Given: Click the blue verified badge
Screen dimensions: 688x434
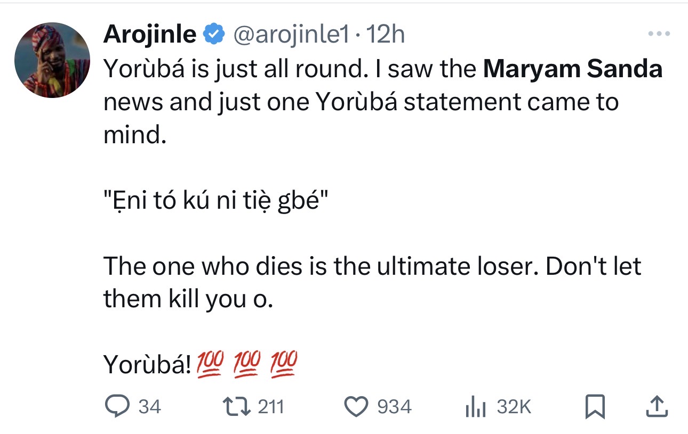Looking at the screenshot, I should click(214, 35).
